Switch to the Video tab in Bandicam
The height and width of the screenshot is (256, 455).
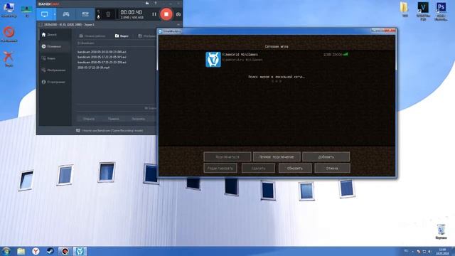pyautogui.click(x=122, y=36)
